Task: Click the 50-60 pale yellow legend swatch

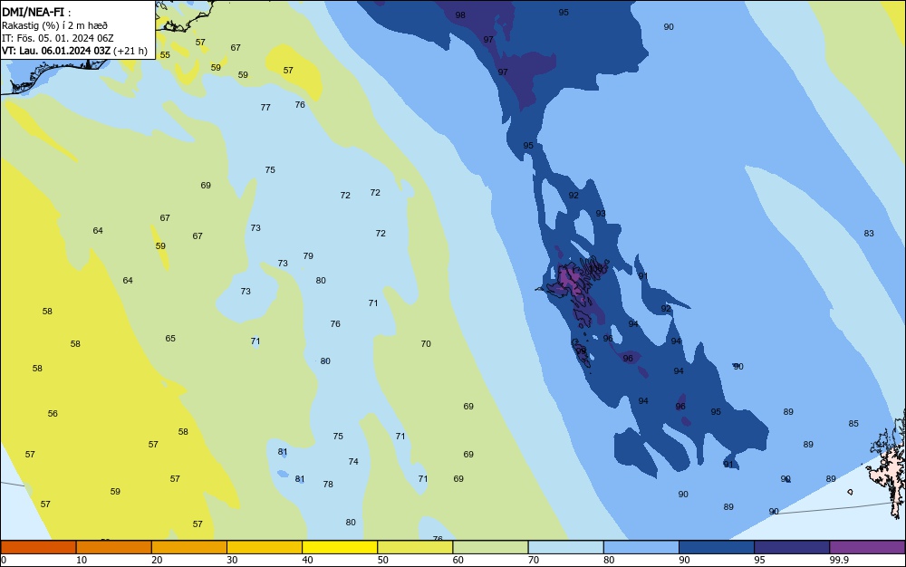Action: [x=415, y=547]
